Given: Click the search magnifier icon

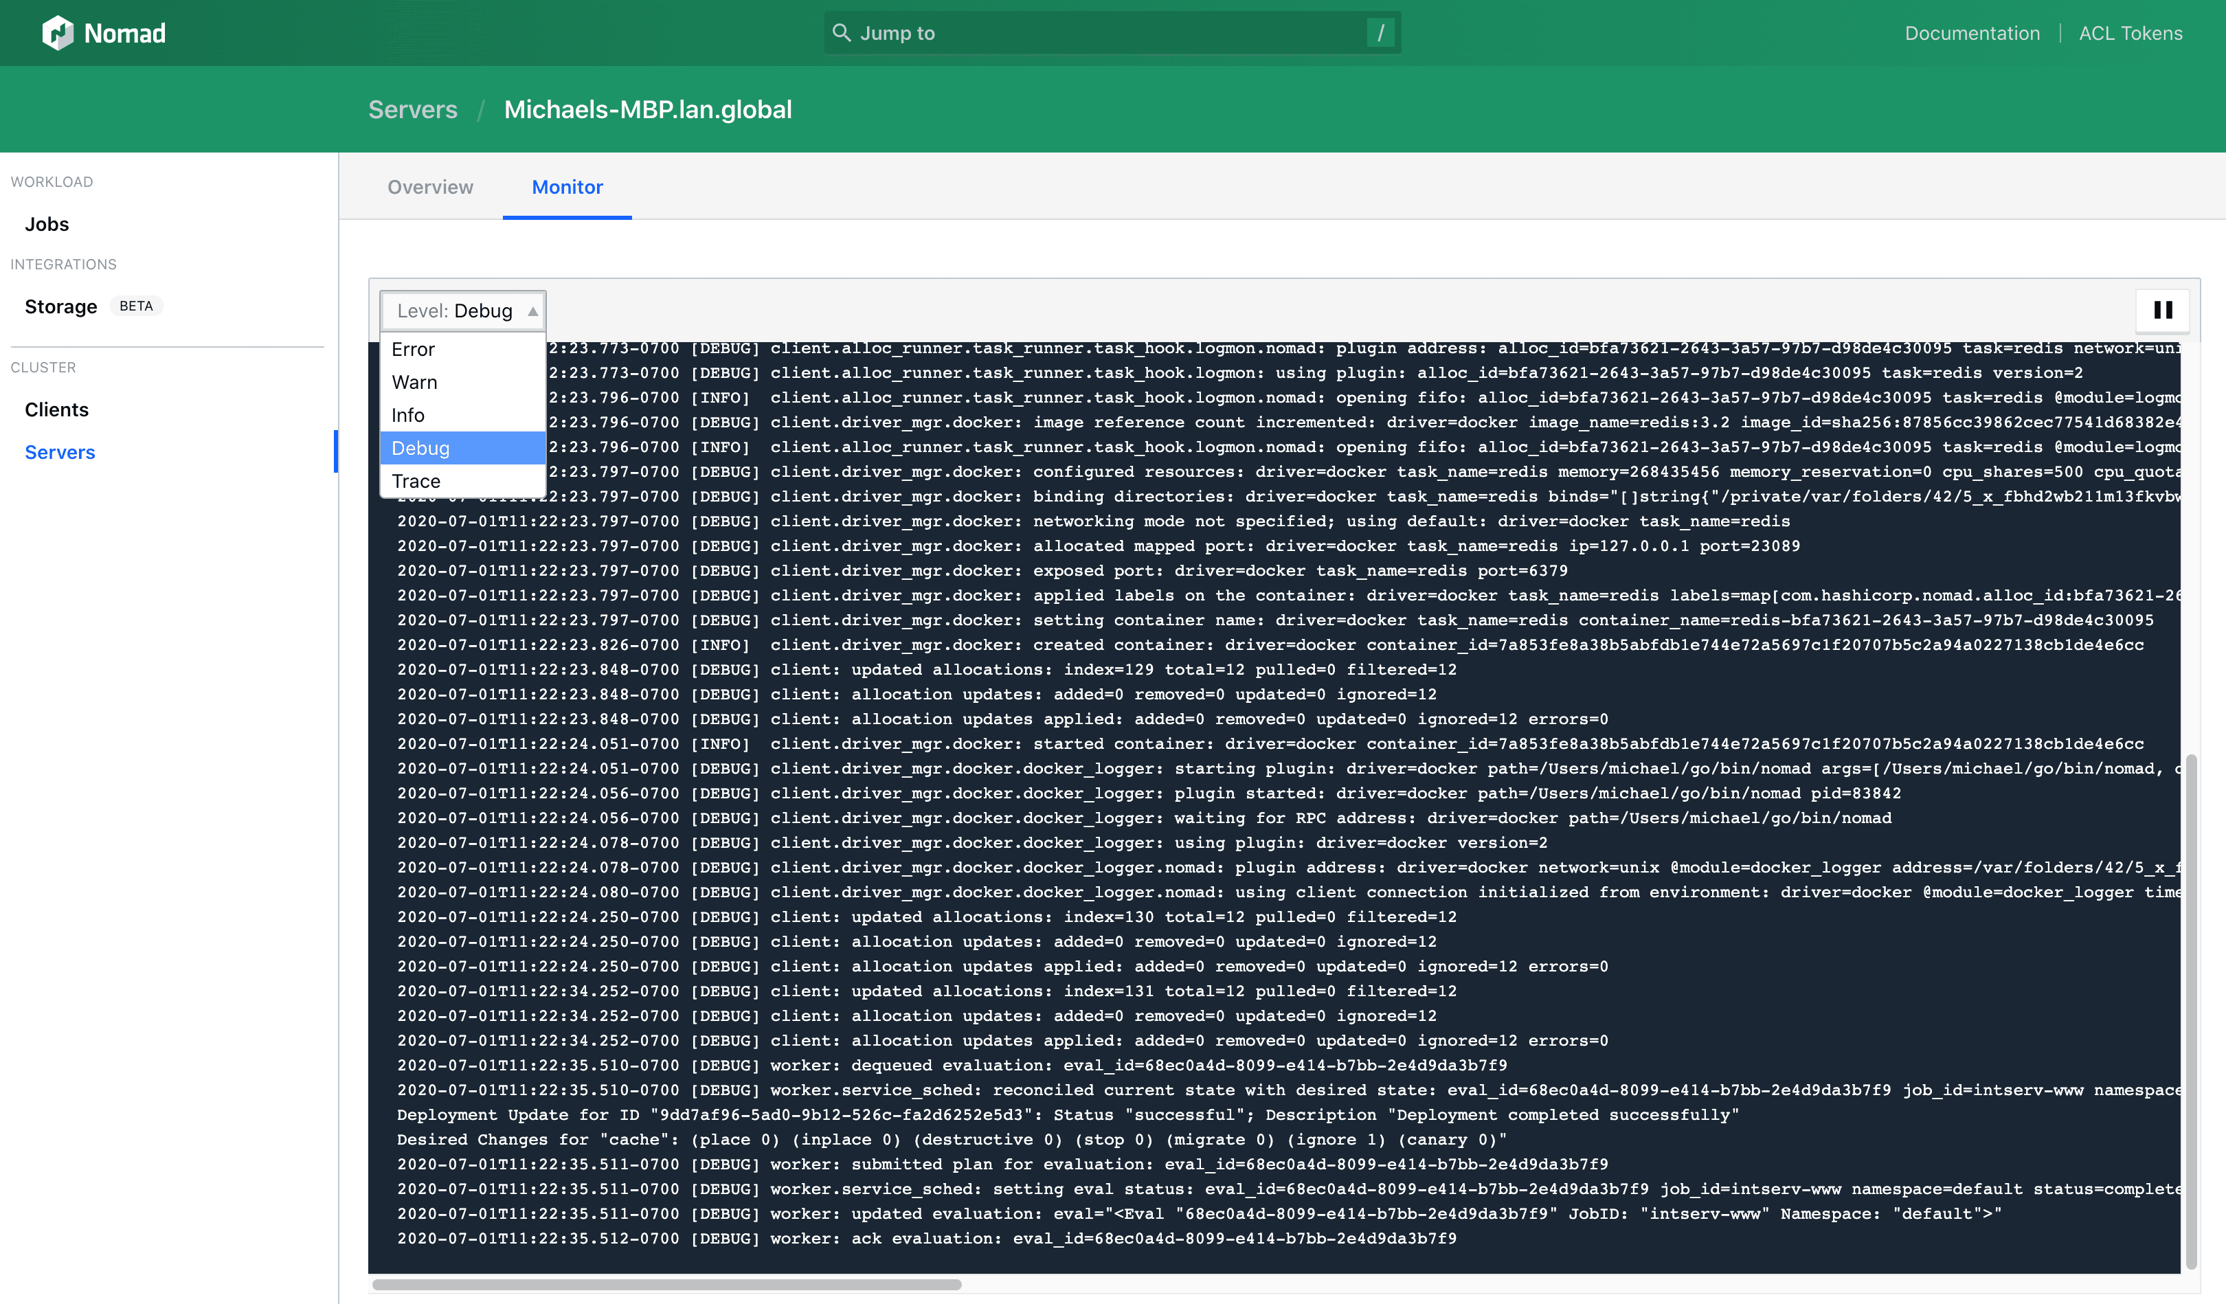Looking at the screenshot, I should click(x=841, y=33).
